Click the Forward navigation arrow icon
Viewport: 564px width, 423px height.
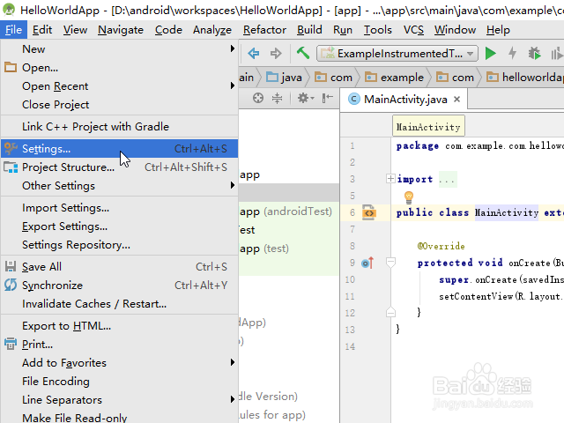(276, 54)
